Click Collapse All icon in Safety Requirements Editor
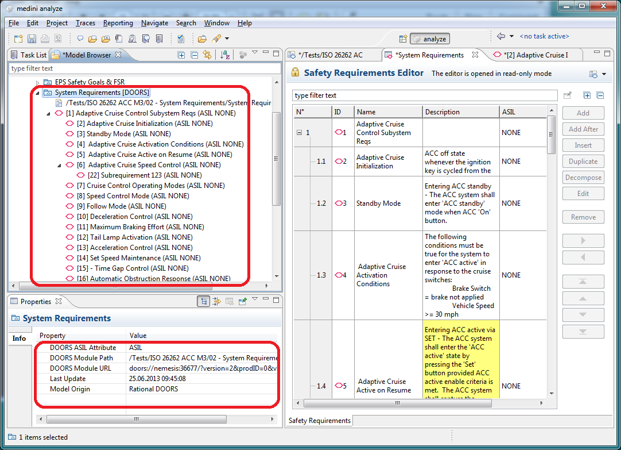The width and height of the screenshot is (621, 450). (600, 95)
